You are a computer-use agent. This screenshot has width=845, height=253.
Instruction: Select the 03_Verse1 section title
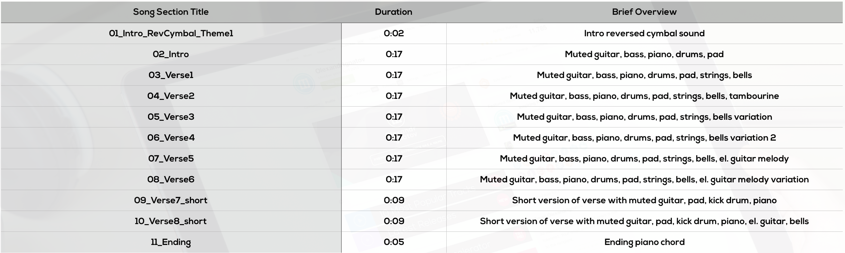coord(171,75)
